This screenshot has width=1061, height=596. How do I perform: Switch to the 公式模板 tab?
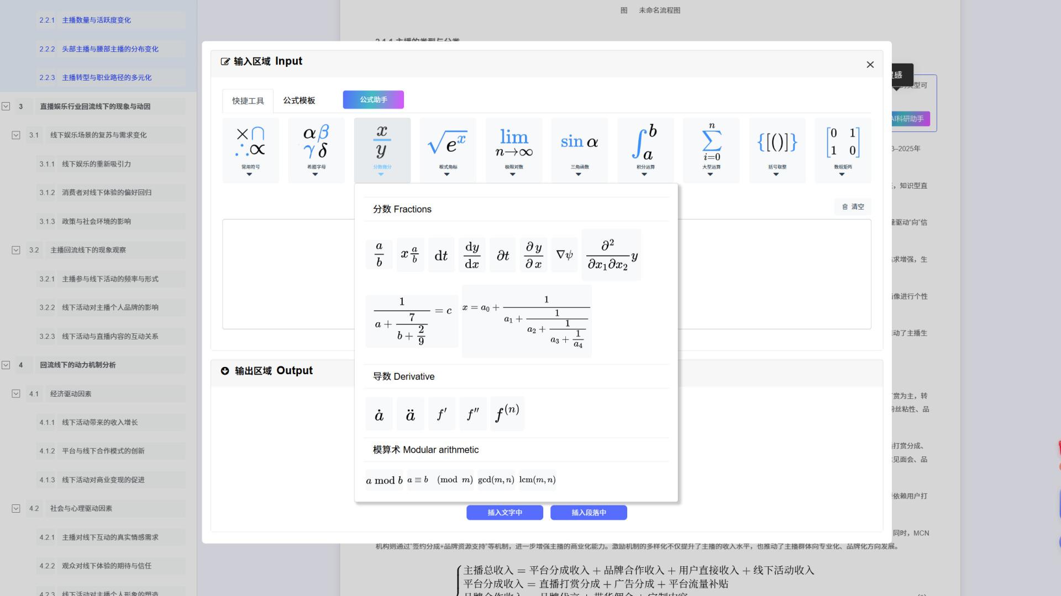[x=299, y=100]
